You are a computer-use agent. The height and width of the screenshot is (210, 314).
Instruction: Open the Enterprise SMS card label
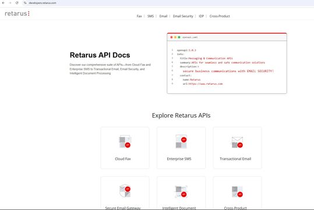pos(179,159)
